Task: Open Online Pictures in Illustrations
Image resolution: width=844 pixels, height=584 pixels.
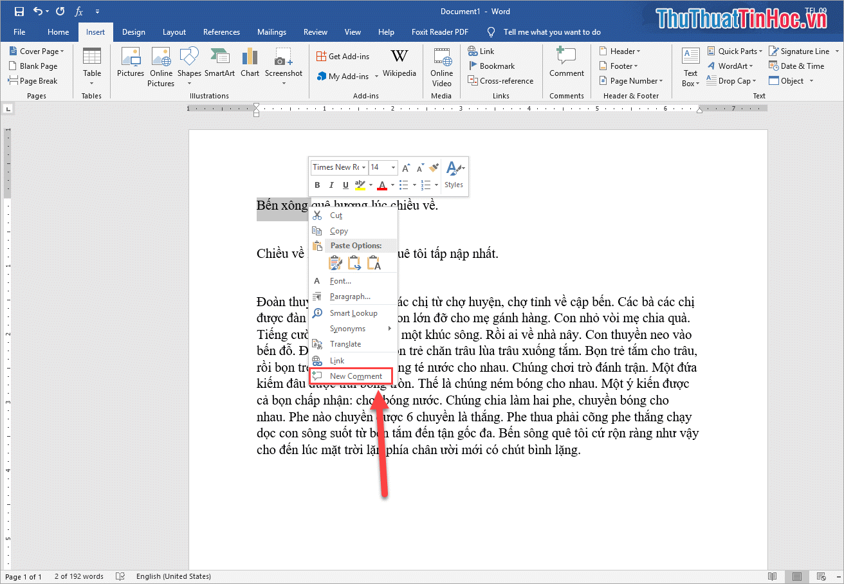Action: click(x=161, y=67)
